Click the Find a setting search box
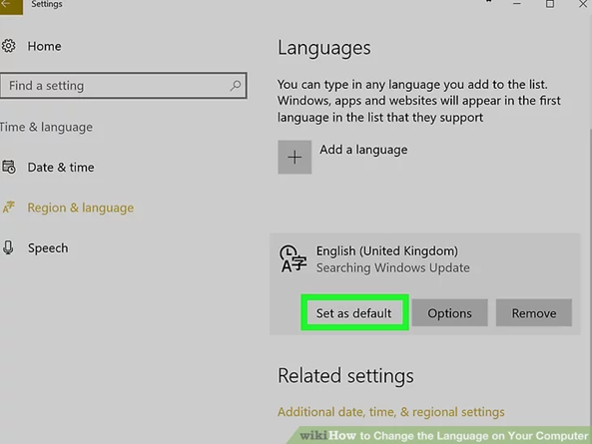The height and width of the screenshot is (444, 592). pos(124,86)
